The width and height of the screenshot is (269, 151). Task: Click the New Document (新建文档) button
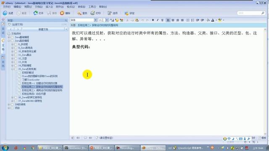coord(43,29)
